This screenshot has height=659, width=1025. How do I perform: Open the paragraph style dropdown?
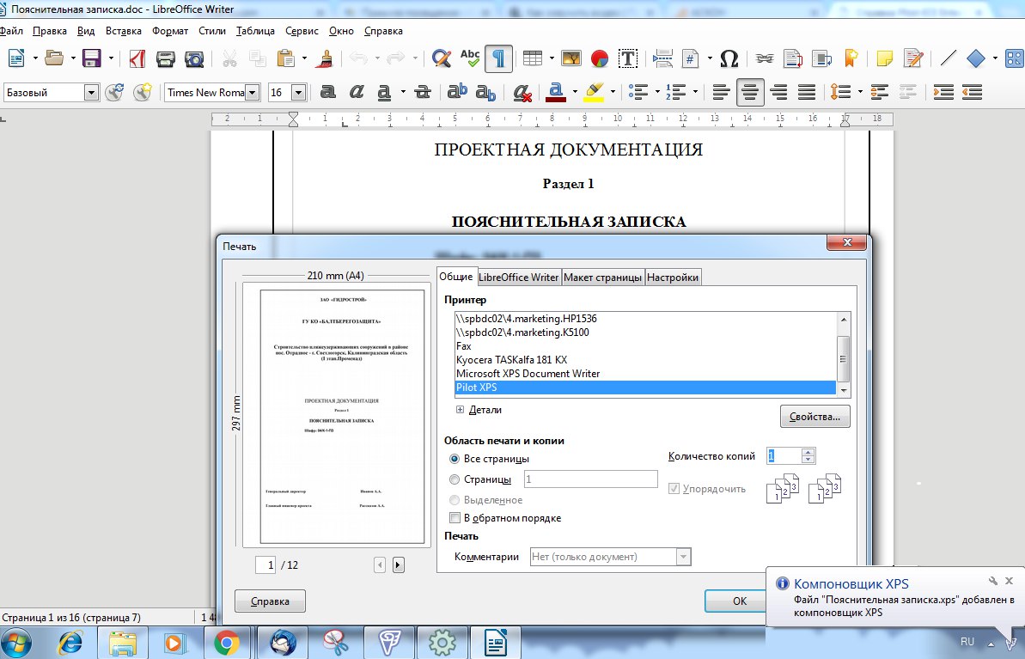tap(92, 93)
